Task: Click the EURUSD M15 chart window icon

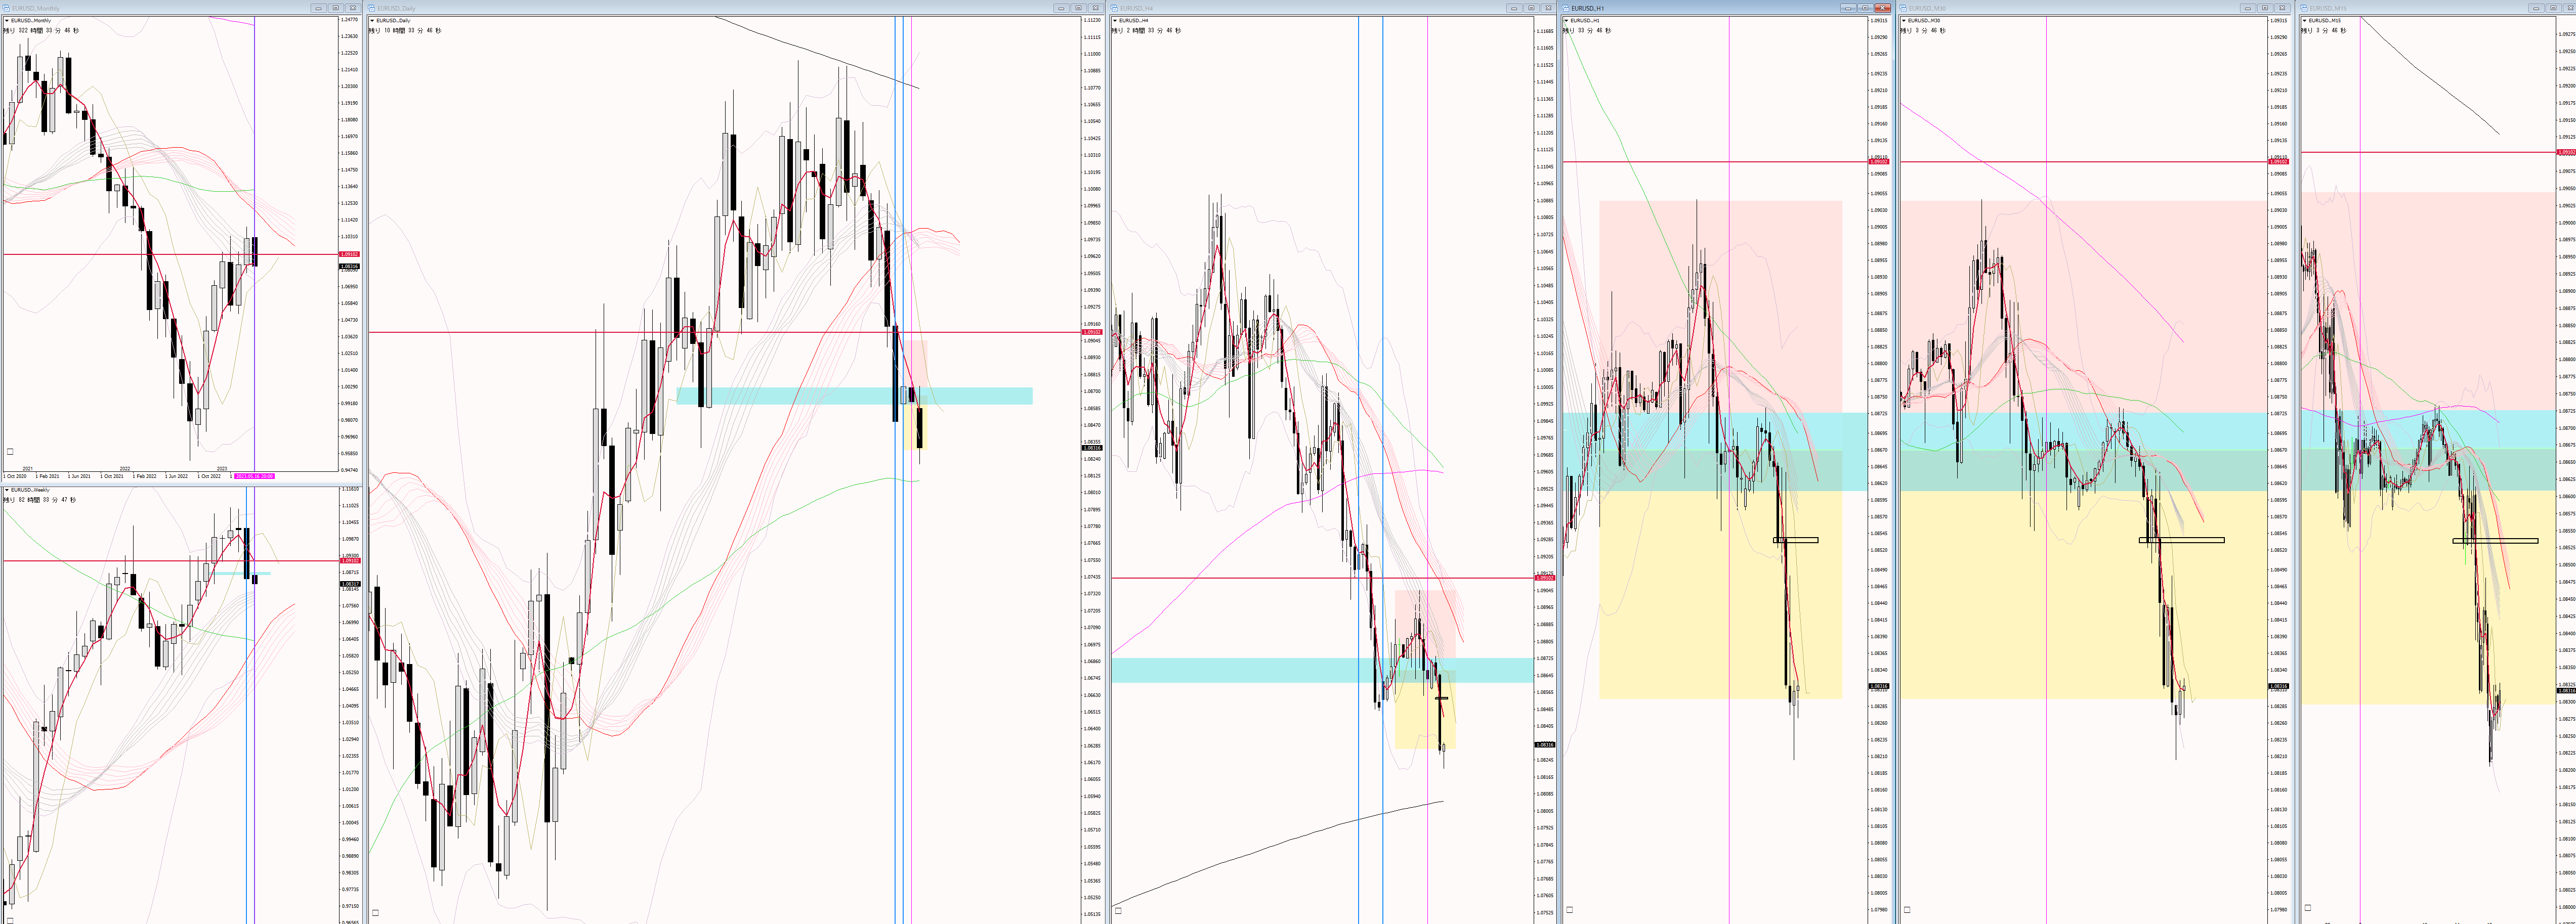Action: pos(2305,8)
